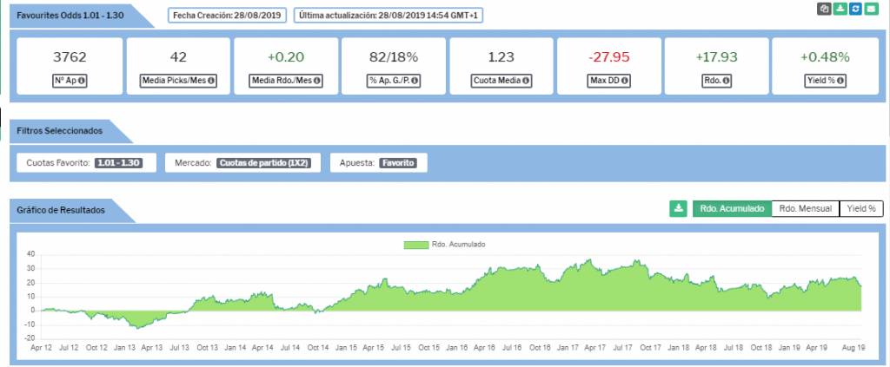Click the green legend color swatch
Viewport: 890px width, 367px height.
tap(415, 245)
